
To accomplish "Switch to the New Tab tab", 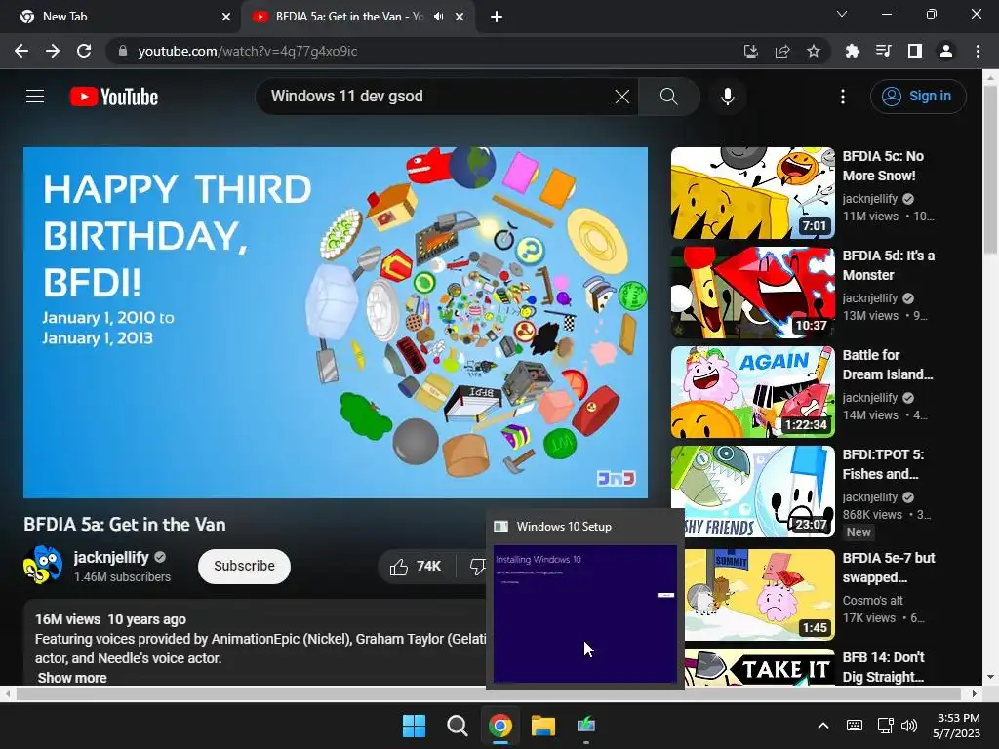I will point(121,17).
